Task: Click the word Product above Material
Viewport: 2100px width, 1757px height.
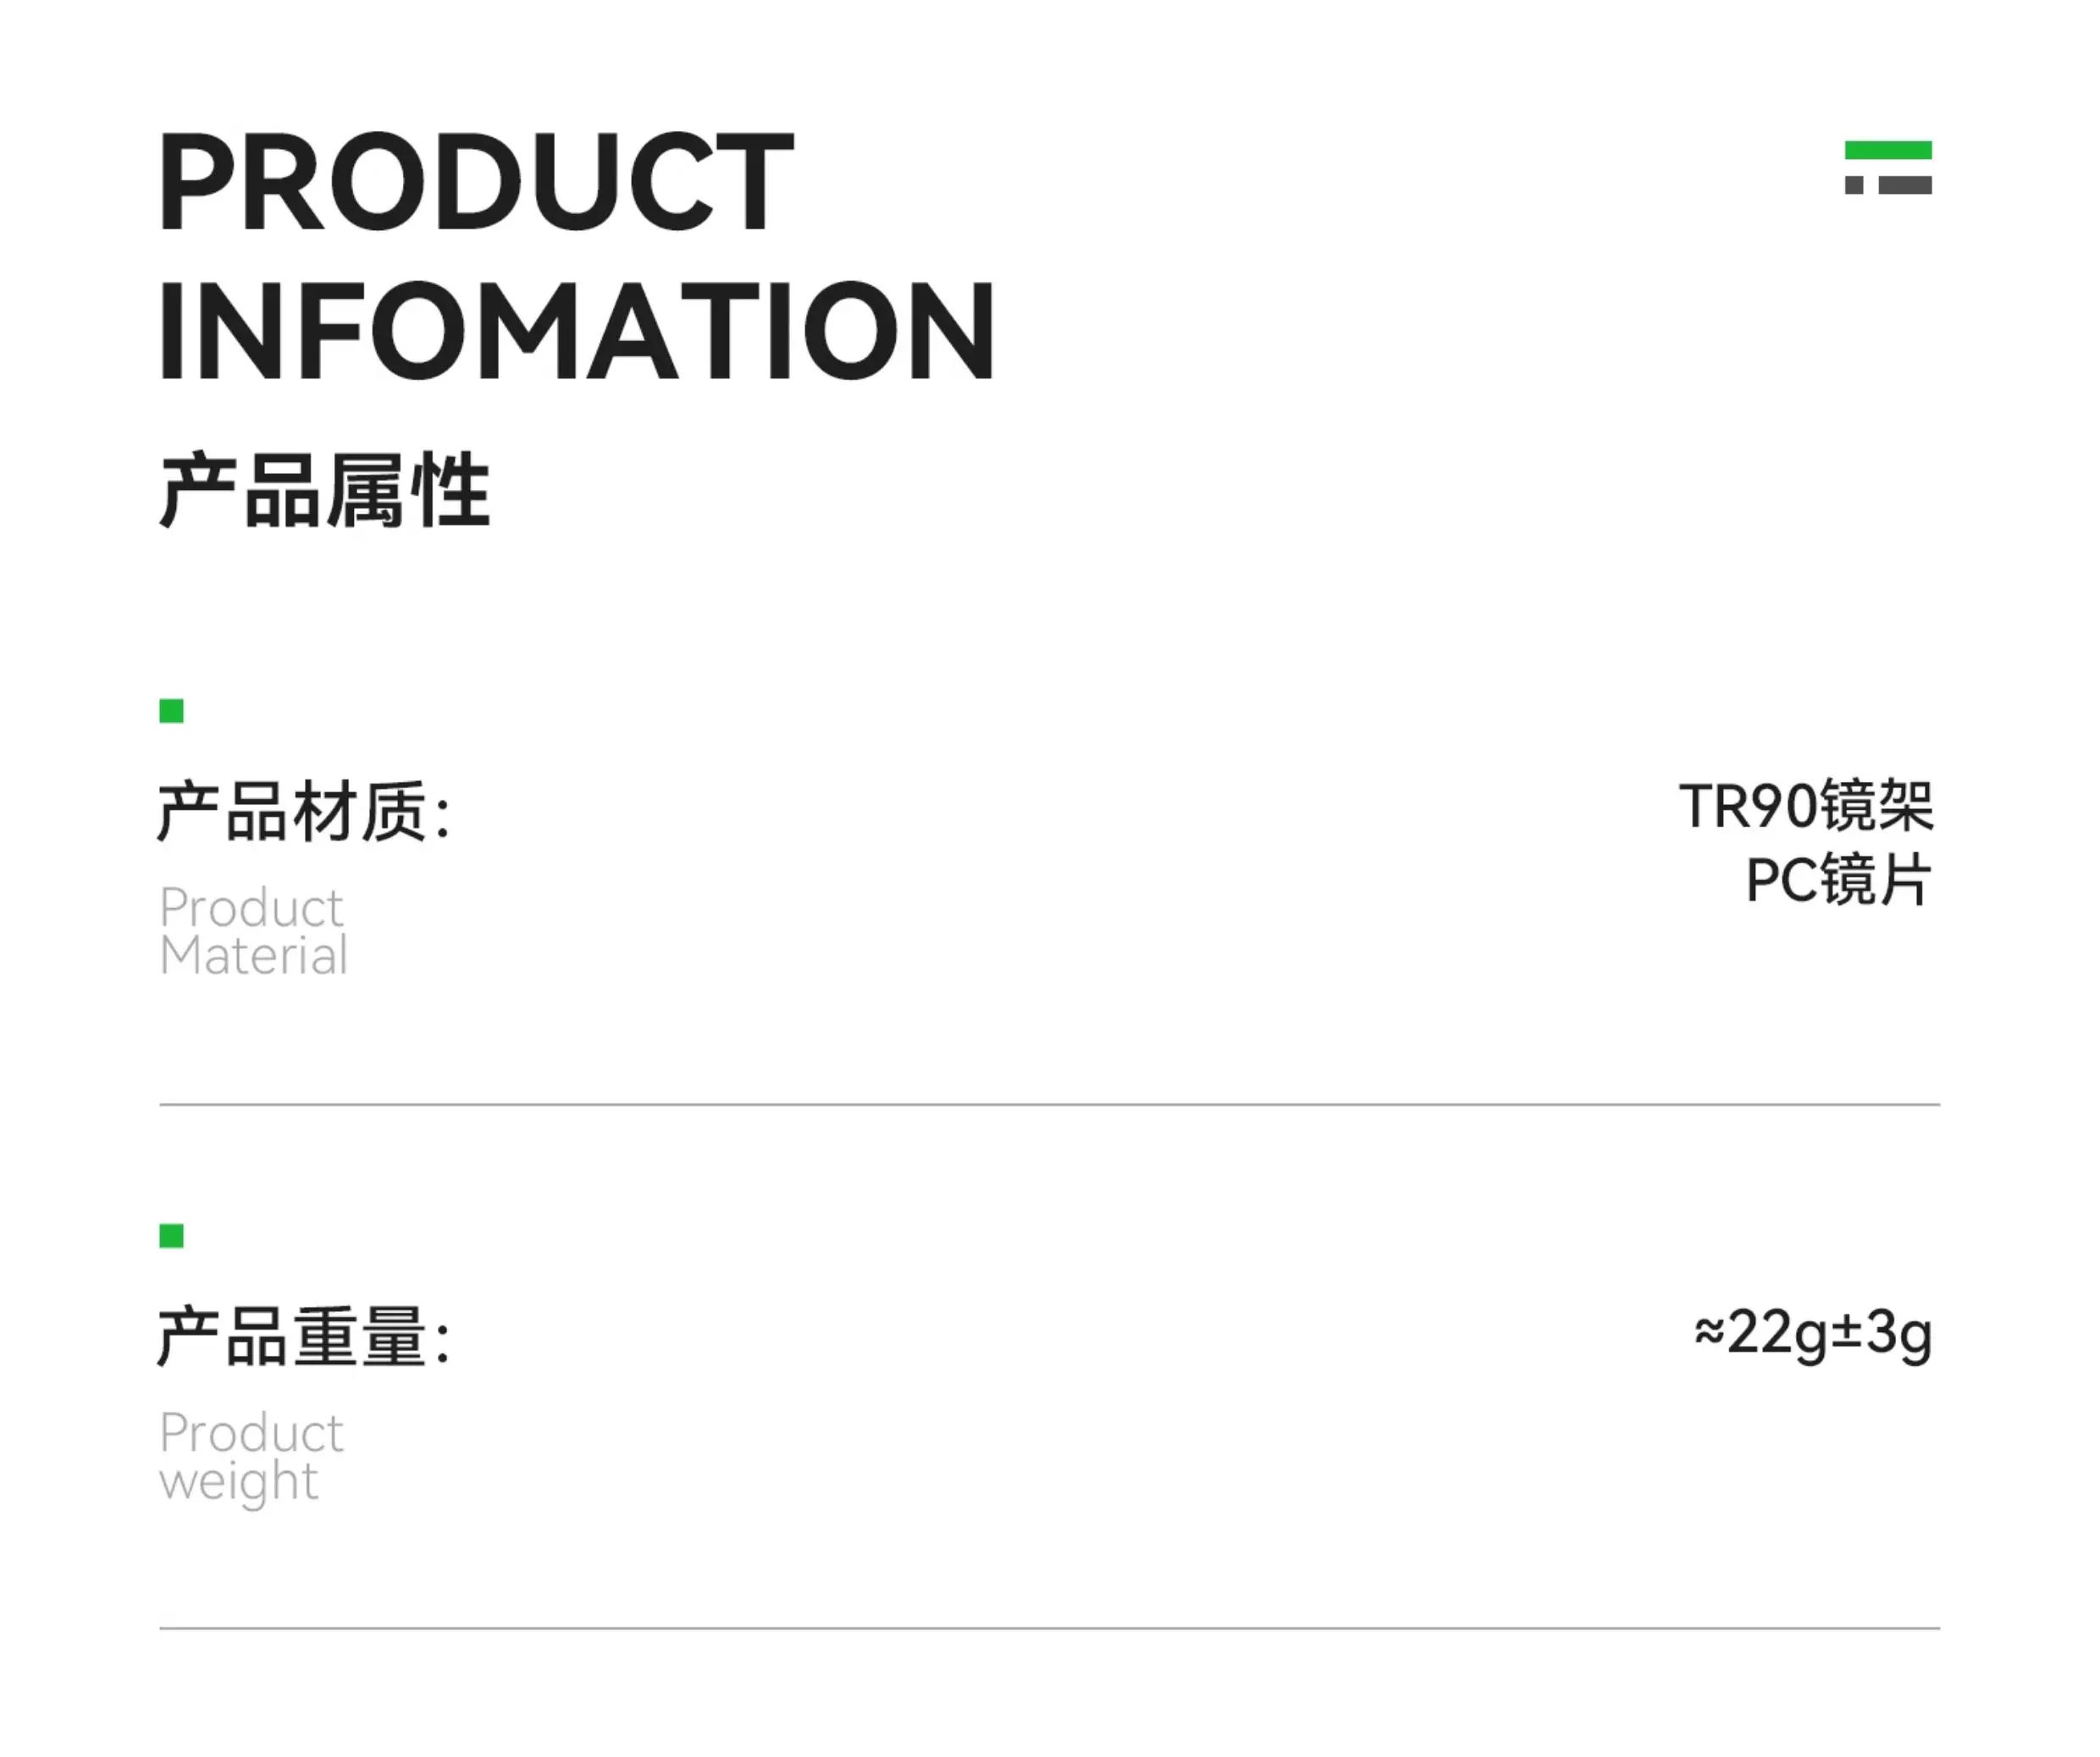Action: (251, 907)
